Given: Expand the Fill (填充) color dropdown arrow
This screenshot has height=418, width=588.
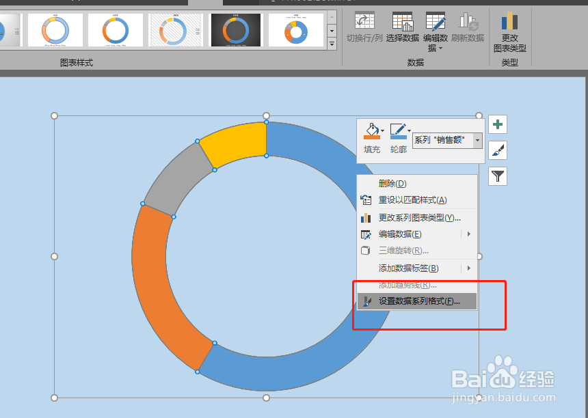Looking at the screenshot, I should pyautogui.click(x=382, y=130).
